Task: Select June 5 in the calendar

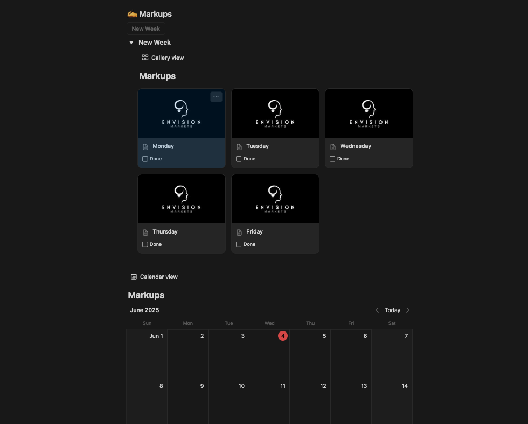Action: [x=310, y=355]
